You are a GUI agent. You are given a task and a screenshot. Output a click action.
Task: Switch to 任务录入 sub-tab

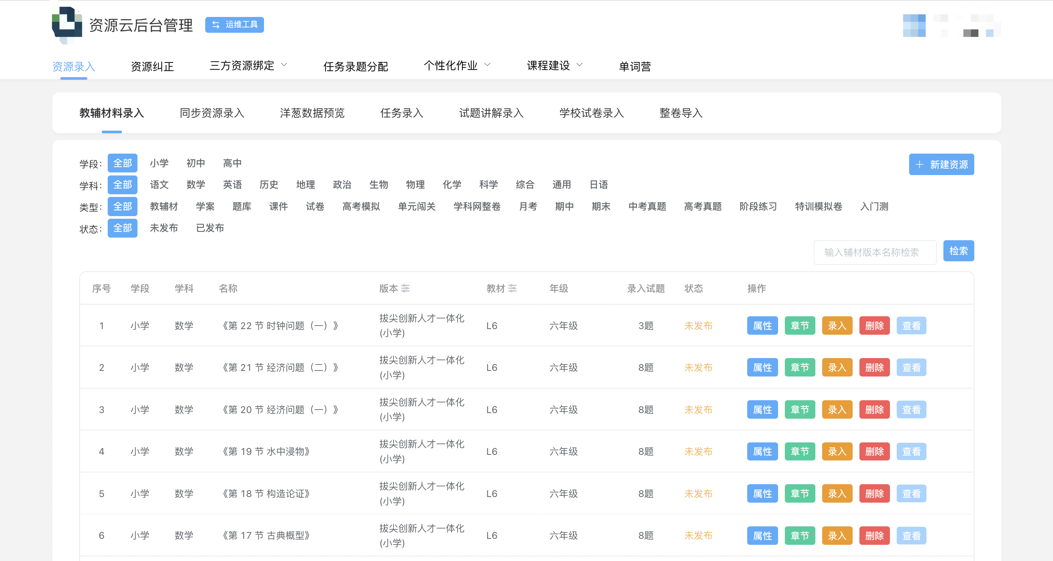coord(401,113)
